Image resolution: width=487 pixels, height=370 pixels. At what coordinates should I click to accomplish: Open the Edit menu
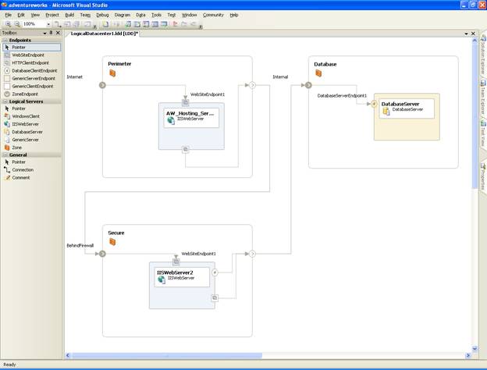(21, 15)
